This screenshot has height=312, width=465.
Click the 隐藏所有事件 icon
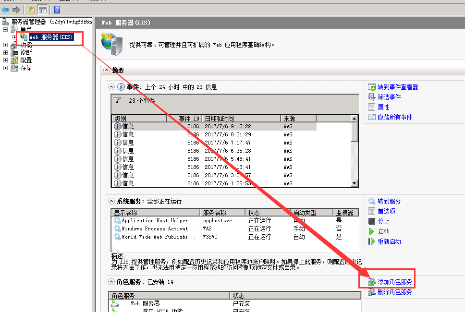tap(372, 117)
